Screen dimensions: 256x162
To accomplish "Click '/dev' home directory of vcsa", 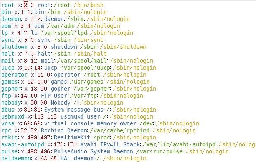I will 146,123.
